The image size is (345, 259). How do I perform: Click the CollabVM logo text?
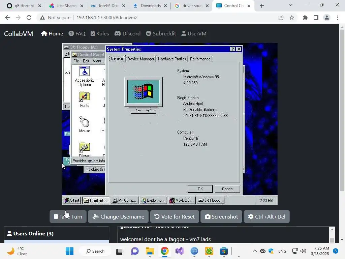(x=19, y=34)
